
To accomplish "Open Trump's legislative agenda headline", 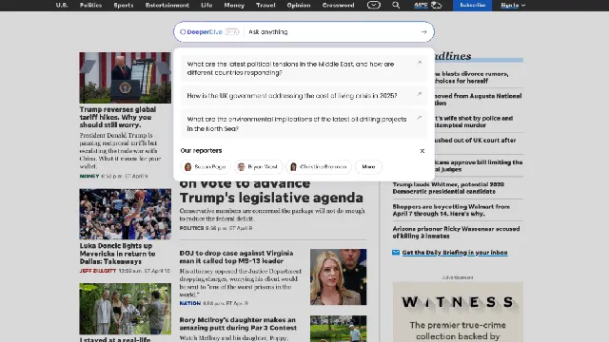I will tap(271, 190).
